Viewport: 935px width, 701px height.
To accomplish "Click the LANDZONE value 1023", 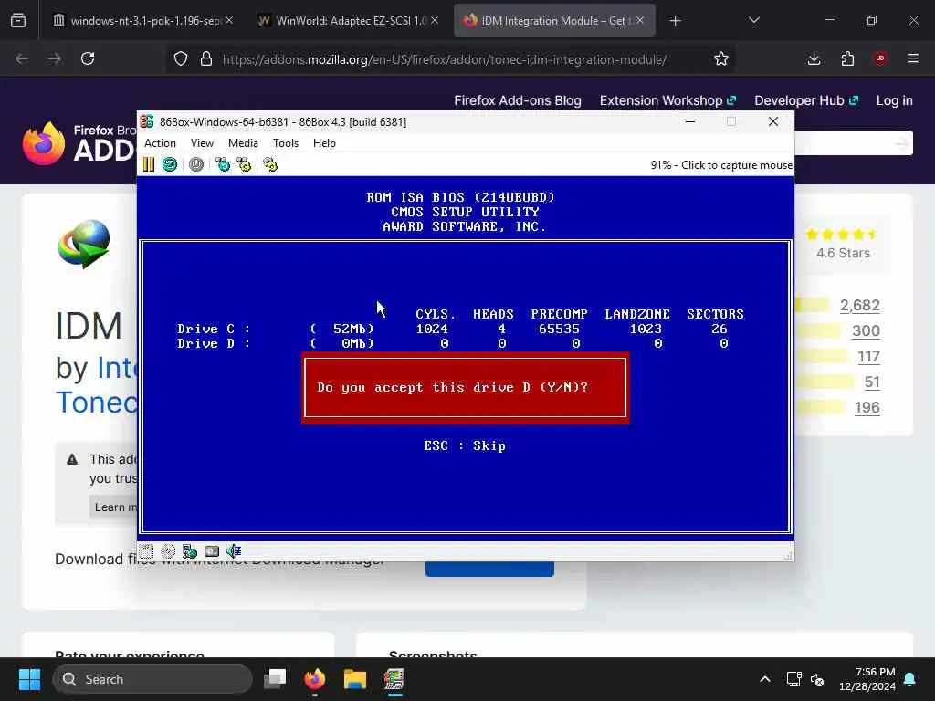I will coord(646,329).
